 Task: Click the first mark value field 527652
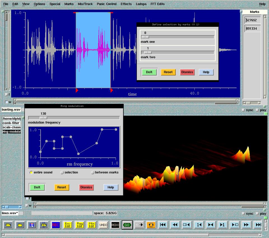point(252,20)
